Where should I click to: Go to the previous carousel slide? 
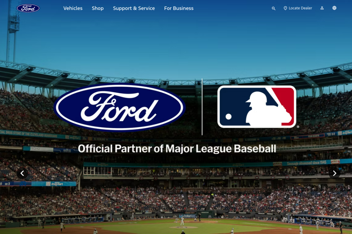pos(22,173)
